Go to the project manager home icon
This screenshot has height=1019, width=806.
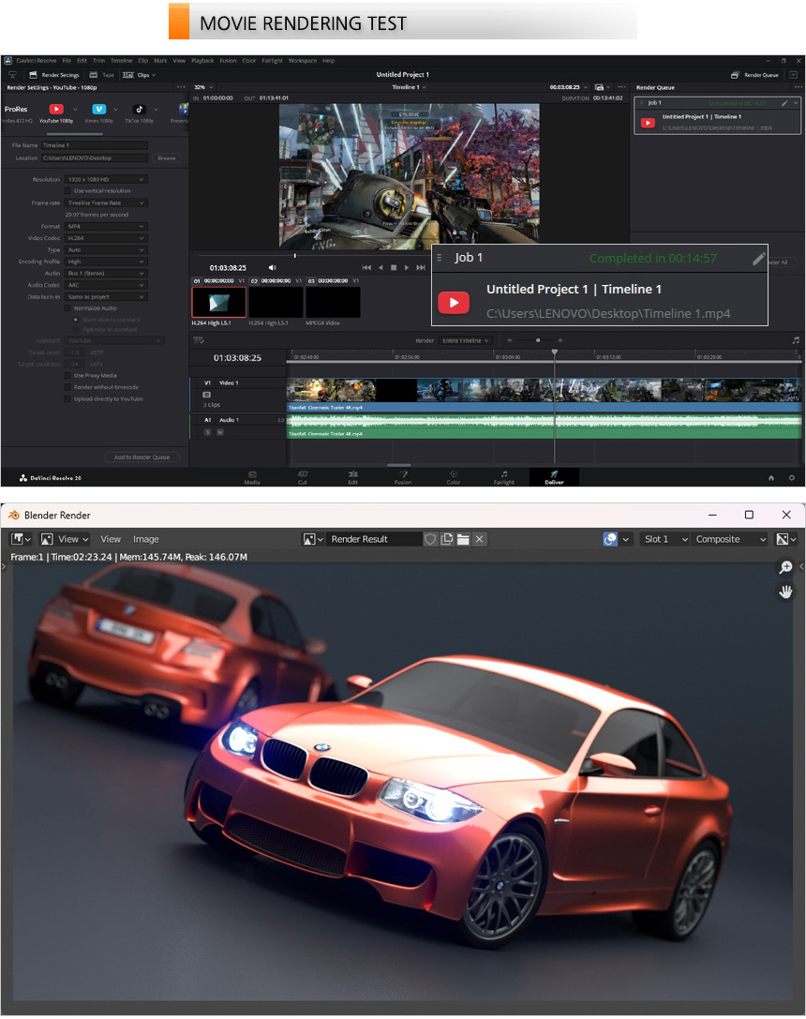[x=771, y=477]
